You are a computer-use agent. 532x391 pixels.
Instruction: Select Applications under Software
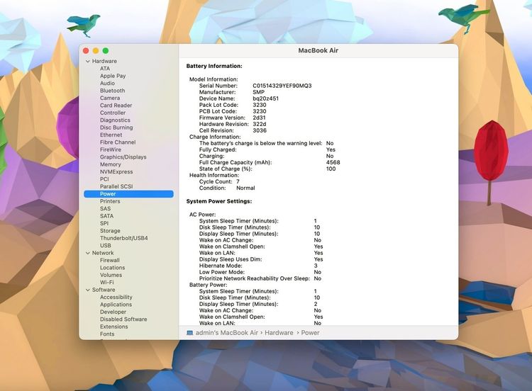[x=116, y=305]
